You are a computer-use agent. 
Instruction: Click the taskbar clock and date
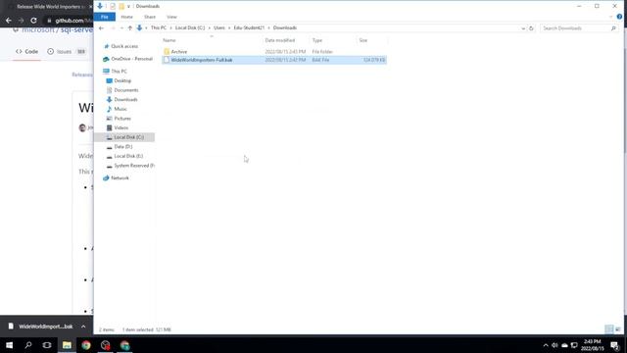pos(592,345)
